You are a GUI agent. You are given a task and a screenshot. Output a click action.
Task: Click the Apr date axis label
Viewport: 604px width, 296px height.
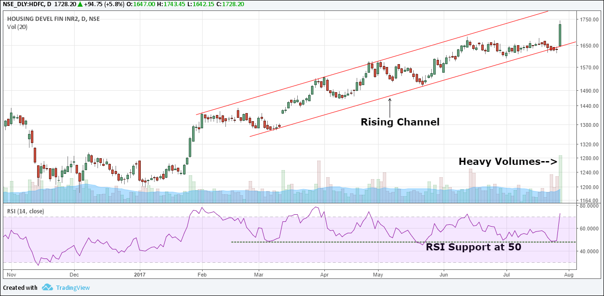point(324,274)
